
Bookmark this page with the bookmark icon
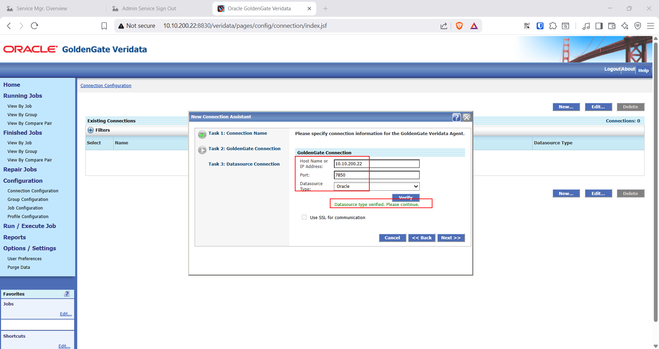(x=104, y=26)
